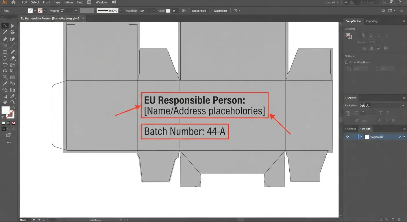Close the EU Responsible Person document tab
The width and height of the screenshot is (407, 222).
tap(83, 18)
